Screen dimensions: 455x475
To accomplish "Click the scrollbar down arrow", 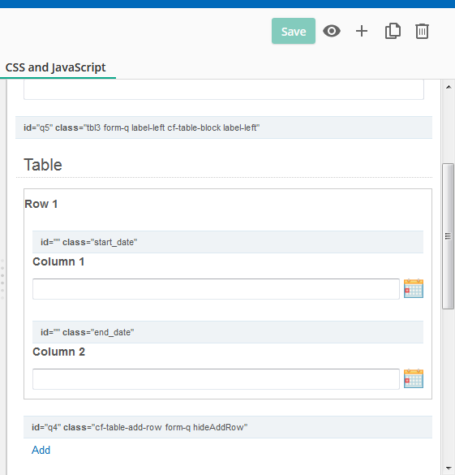I will (x=448, y=469).
